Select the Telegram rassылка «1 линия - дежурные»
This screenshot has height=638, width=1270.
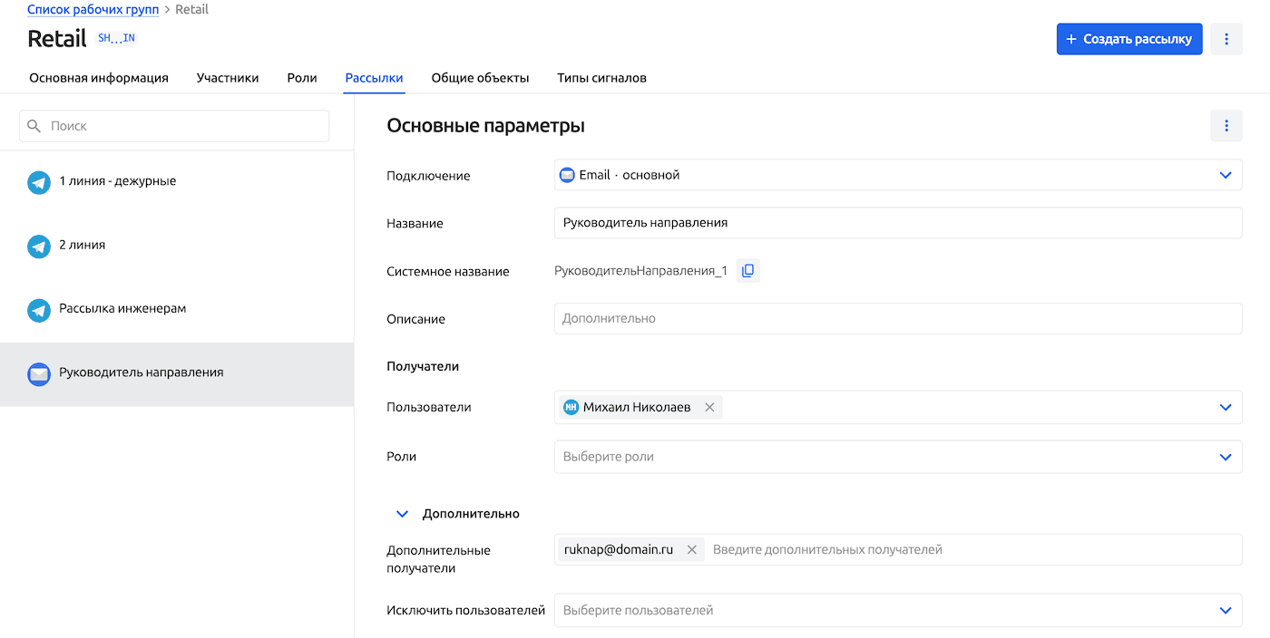[x=118, y=180]
